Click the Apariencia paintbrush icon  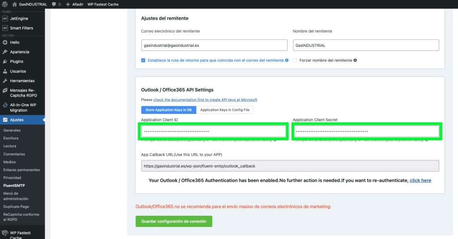coord(5,52)
